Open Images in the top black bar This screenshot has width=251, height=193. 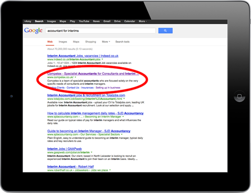(x=51, y=21)
